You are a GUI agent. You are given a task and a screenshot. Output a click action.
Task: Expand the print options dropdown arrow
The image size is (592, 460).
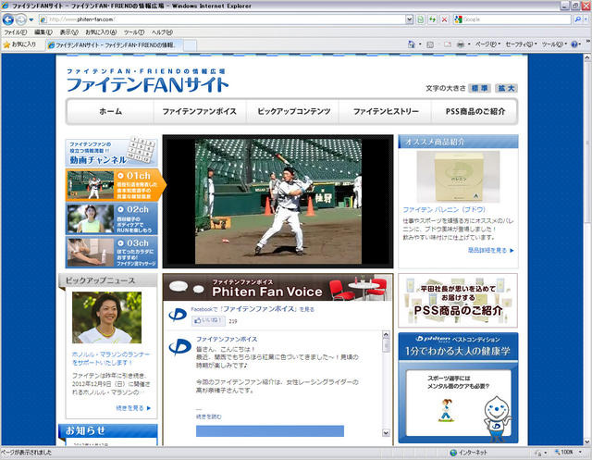[x=469, y=44]
